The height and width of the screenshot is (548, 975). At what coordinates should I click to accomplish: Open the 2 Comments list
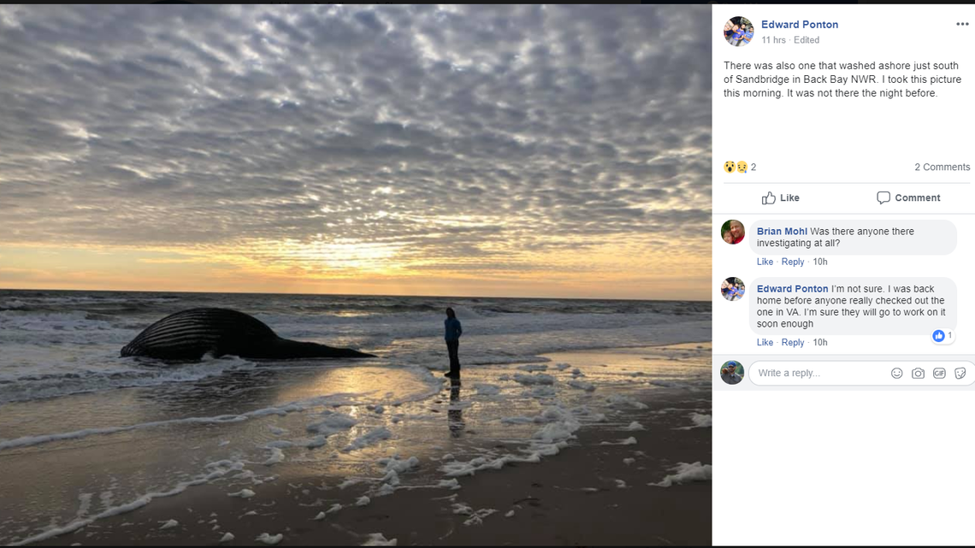(x=942, y=167)
